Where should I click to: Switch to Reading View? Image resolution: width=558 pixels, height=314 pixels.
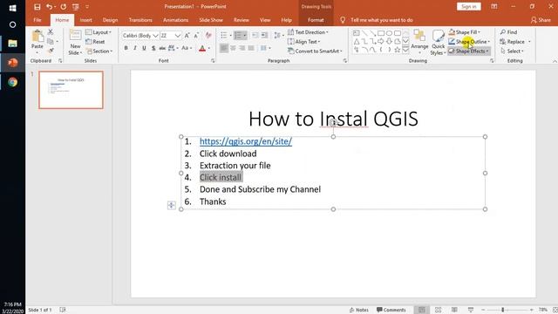(x=454, y=311)
